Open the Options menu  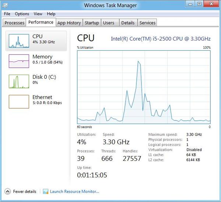[x=22, y=14]
